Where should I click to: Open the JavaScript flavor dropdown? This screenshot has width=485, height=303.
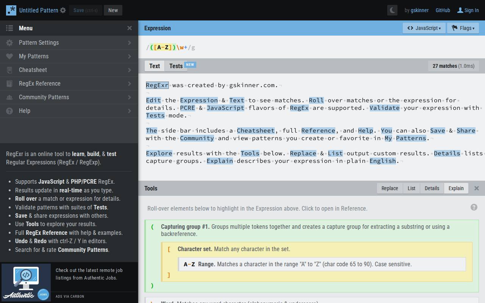[424, 28]
